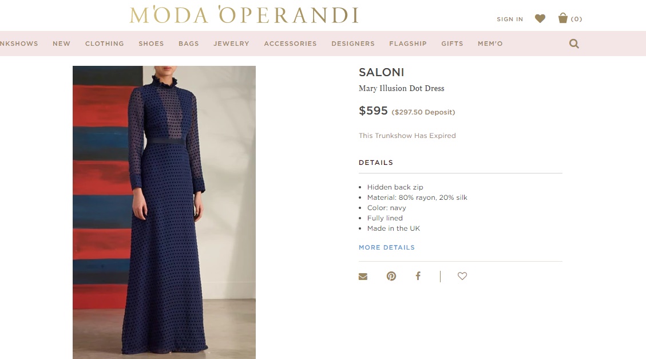Open the Shoes menu
Viewport: 646px width, 359px height.
[151, 44]
